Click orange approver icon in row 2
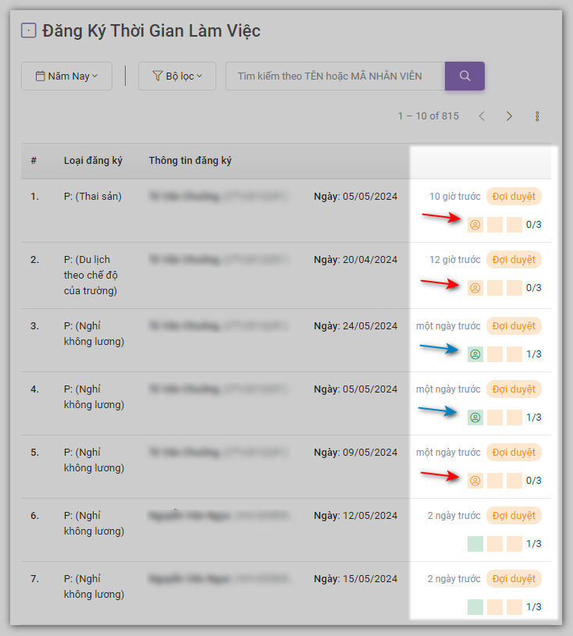 point(475,287)
